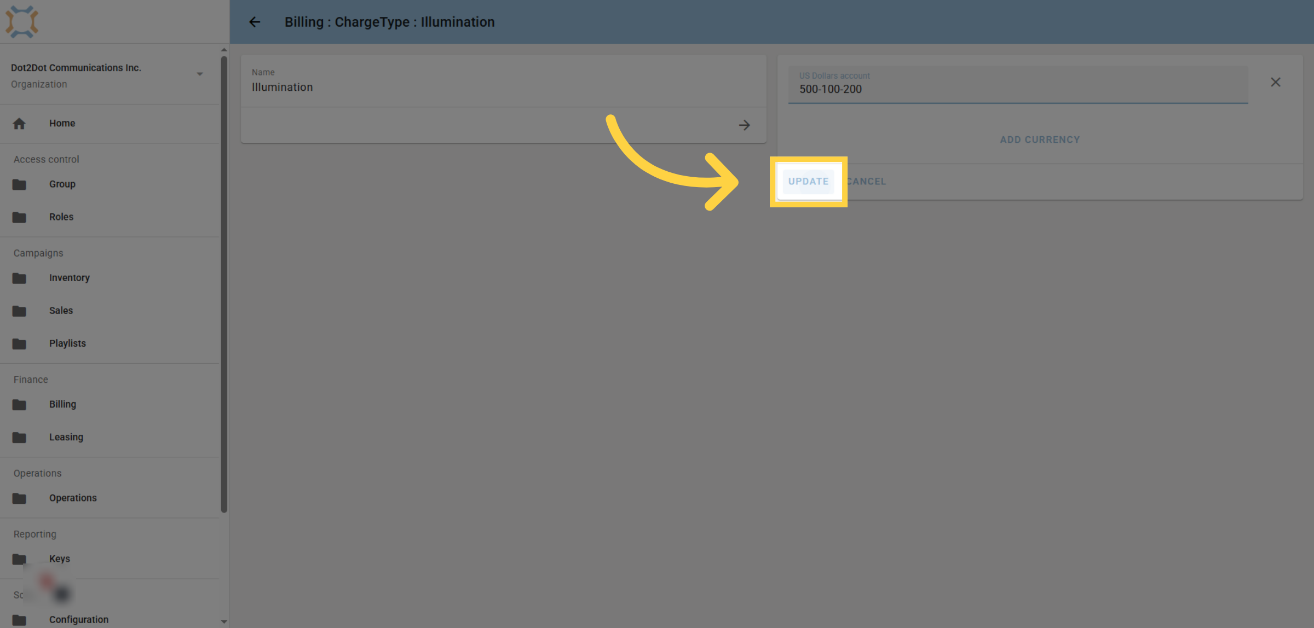
Task: Open the Group menu entry
Action: coord(62,184)
